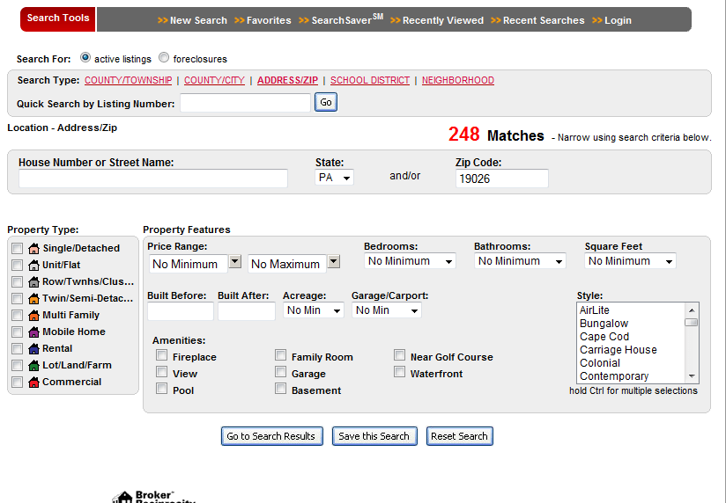The image size is (726, 503).
Task: Enable the Garage amenity
Action: (280, 372)
